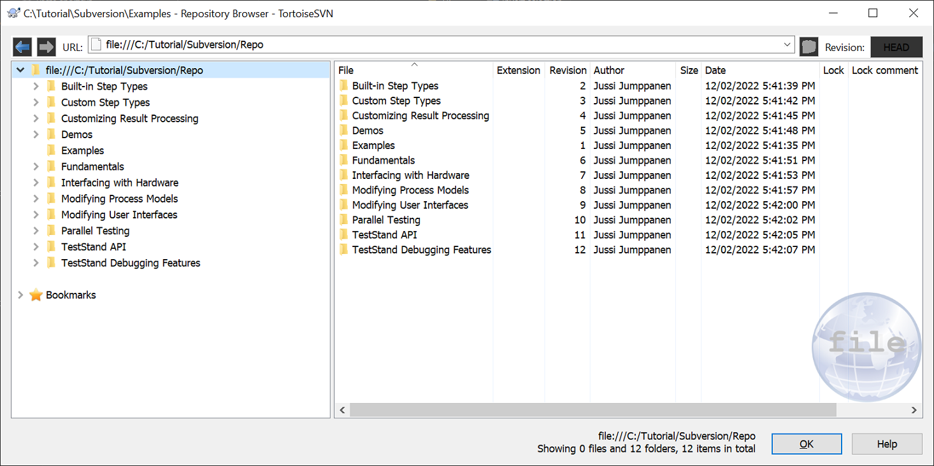This screenshot has width=934, height=466.
Task: Click the Bookmarks star icon
Action: click(36, 295)
